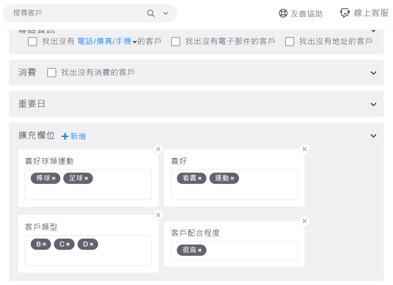Delete the 很高 tag

pyautogui.click(x=200, y=250)
